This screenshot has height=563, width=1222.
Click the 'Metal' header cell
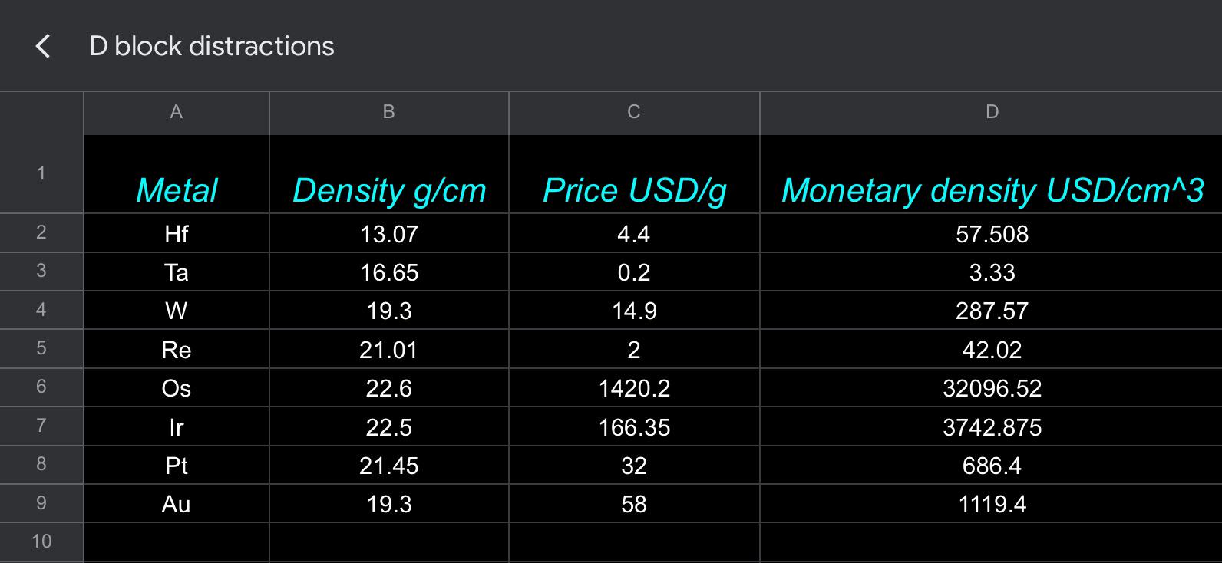[x=177, y=189]
